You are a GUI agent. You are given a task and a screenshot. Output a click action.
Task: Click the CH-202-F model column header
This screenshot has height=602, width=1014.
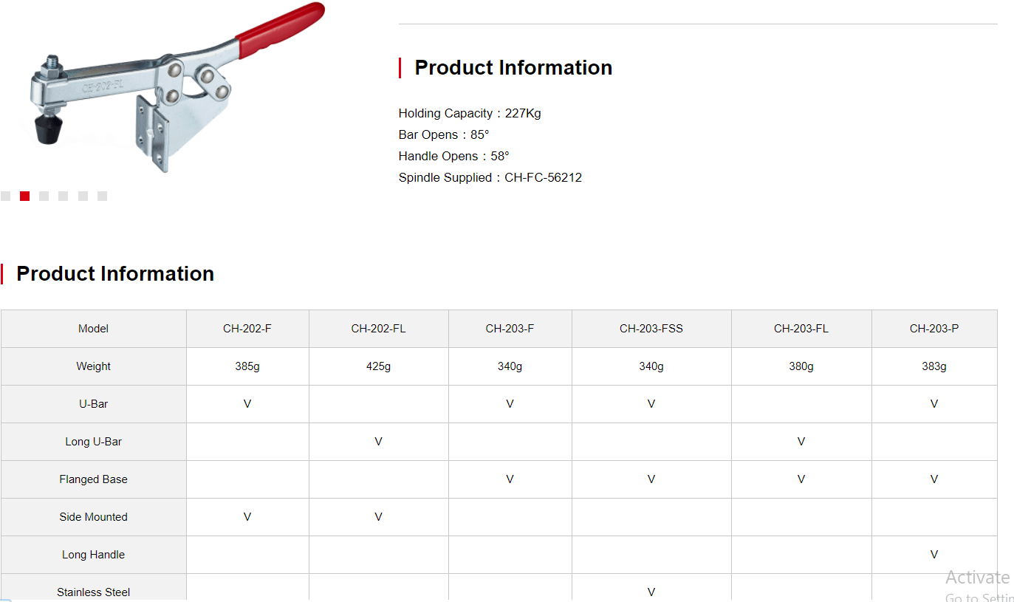coord(247,329)
